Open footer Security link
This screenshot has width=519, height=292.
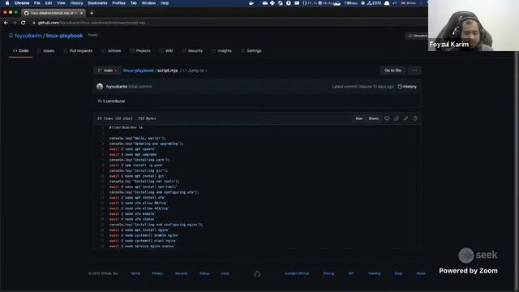(182, 273)
